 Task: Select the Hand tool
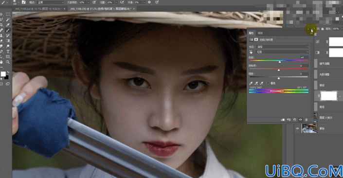tap(2, 62)
